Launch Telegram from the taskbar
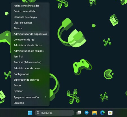127x117 pixels. (87, 113)
